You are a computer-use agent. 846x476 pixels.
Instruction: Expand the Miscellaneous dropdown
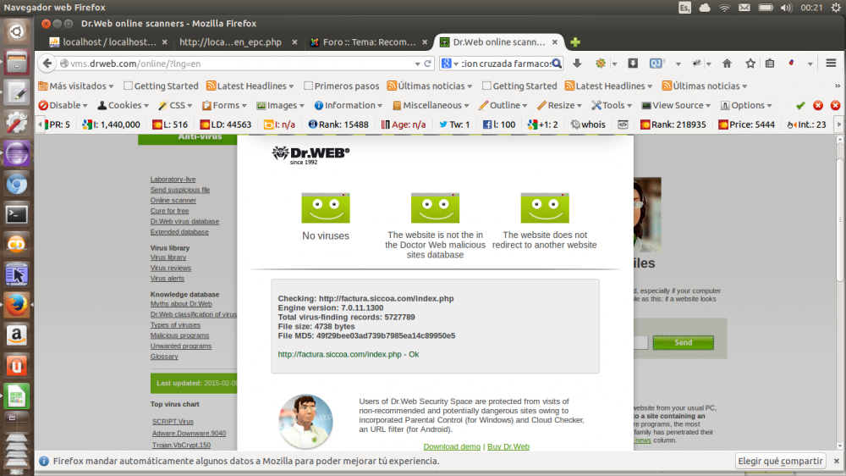tap(431, 105)
